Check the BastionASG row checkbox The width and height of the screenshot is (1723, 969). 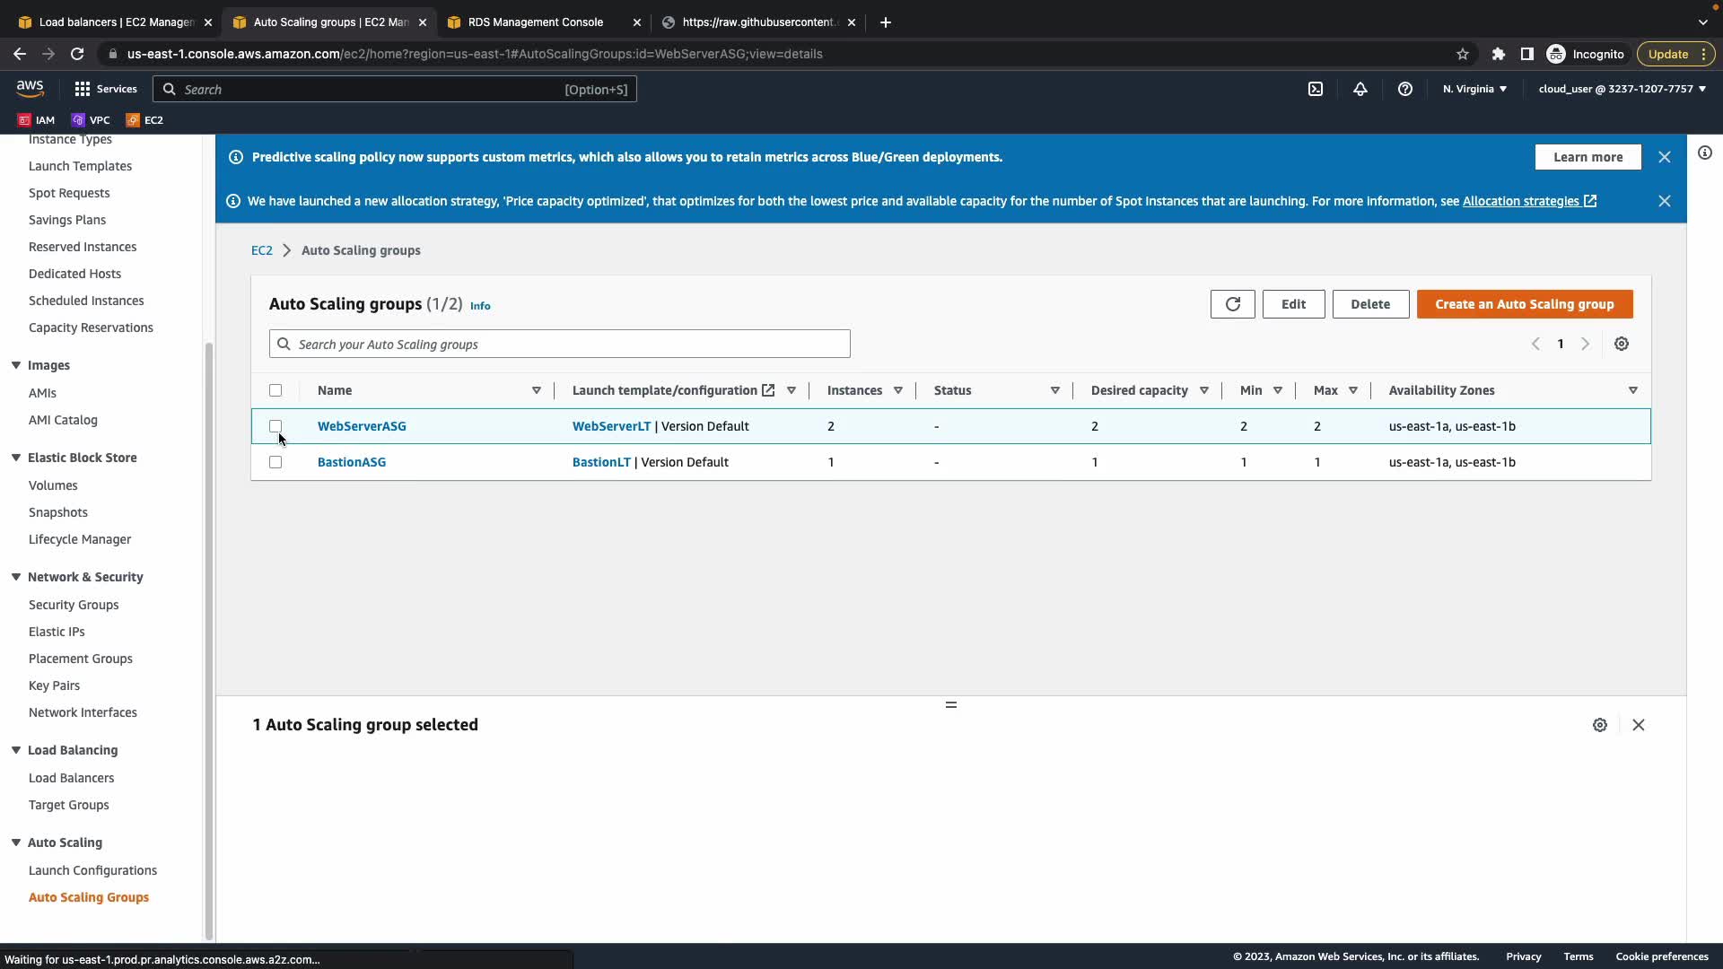pyautogui.click(x=276, y=462)
